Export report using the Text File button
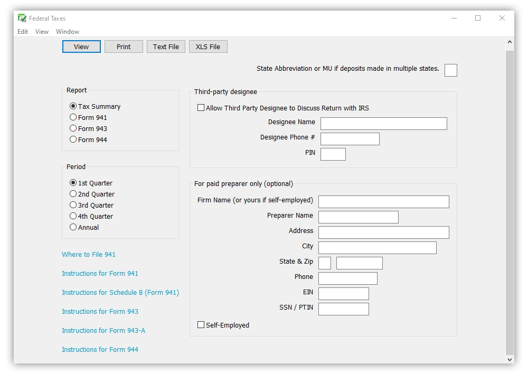 166,46
